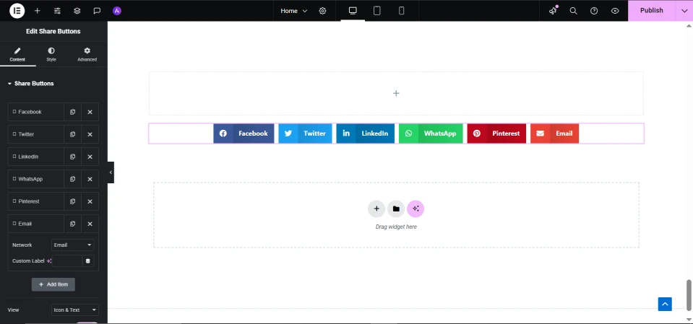Image resolution: width=693 pixels, height=324 pixels.
Task: Click the LinkedIn share button
Action: click(x=365, y=133)
